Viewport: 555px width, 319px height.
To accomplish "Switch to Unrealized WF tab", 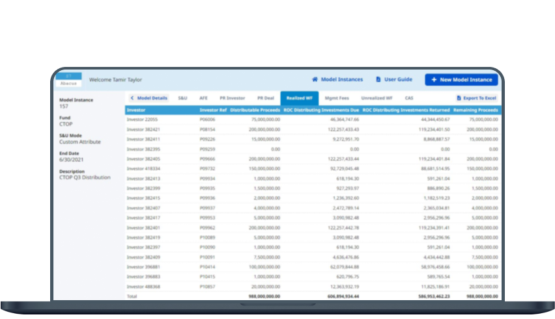I will (x=377, y=98).
